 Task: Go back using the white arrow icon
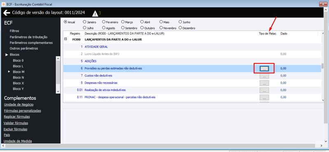[x=7, y=13]
